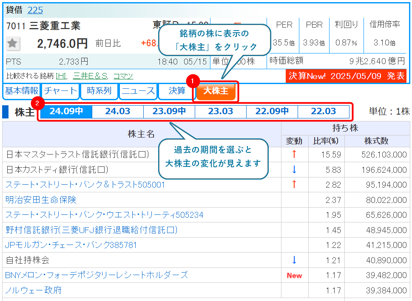This screenshot has width=412, height=301.
Task: Click the 65,626,000 share count
Action: click(x=386, y=215)
